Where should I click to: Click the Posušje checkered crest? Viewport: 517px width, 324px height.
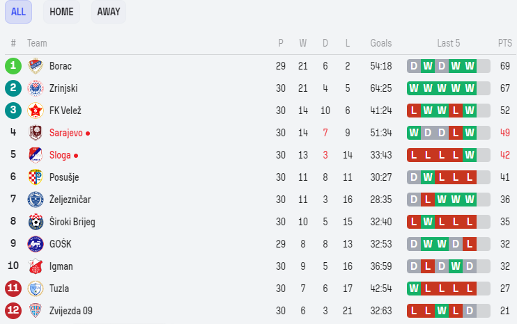[36, 177]
